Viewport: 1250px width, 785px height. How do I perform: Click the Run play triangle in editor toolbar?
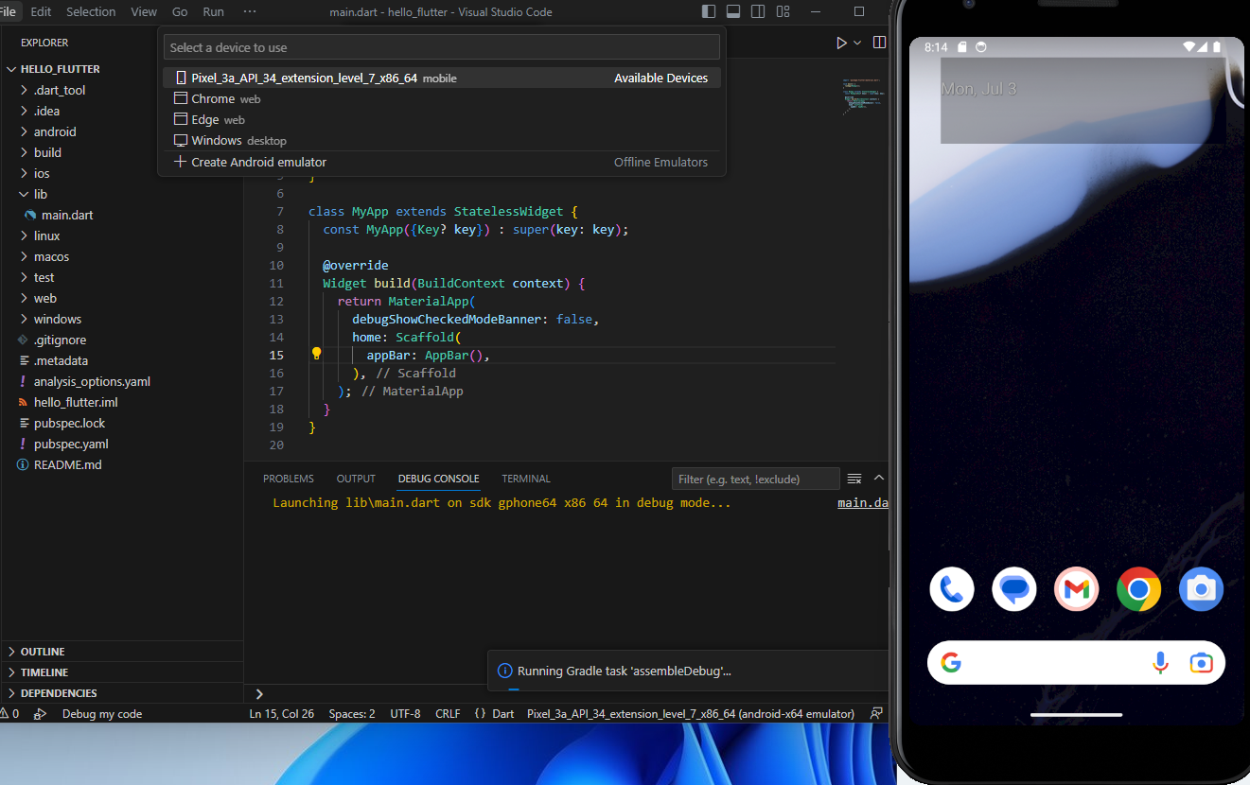[x=841, y=43]
